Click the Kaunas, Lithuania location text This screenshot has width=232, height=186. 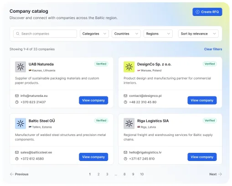pyautogui.click(x=44, y=70)
